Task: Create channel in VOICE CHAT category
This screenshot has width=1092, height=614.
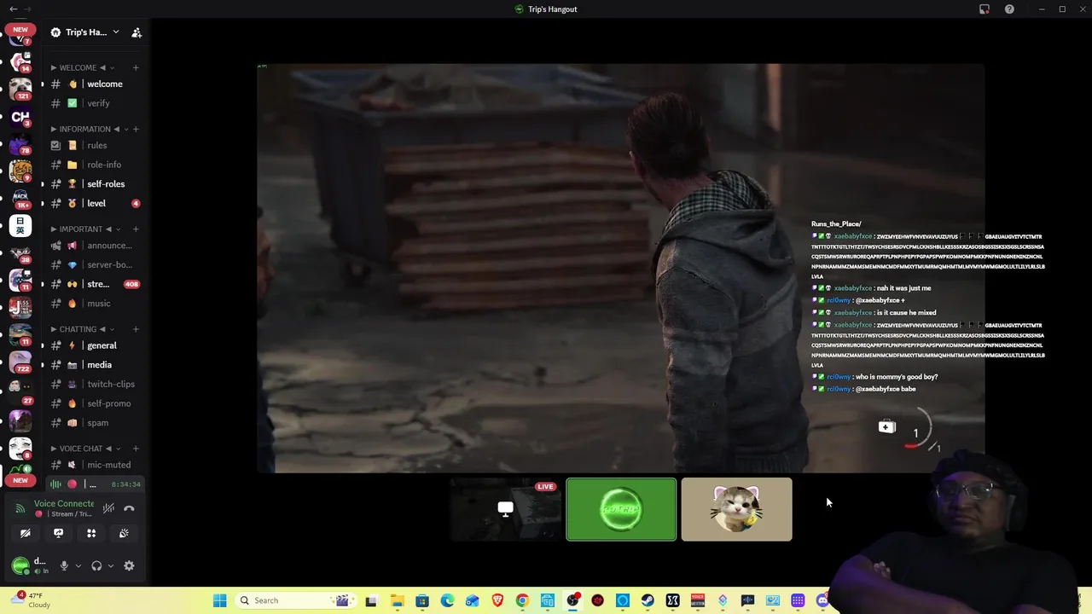Action: (x=136, y=448)
